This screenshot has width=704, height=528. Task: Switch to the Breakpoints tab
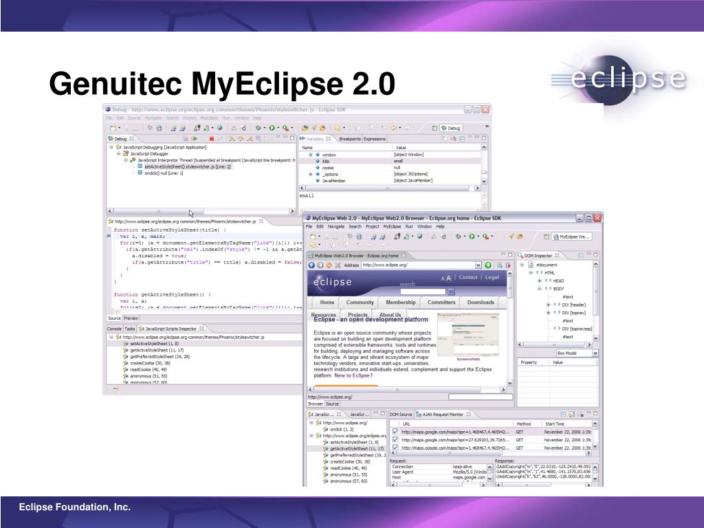click(350, 139)
